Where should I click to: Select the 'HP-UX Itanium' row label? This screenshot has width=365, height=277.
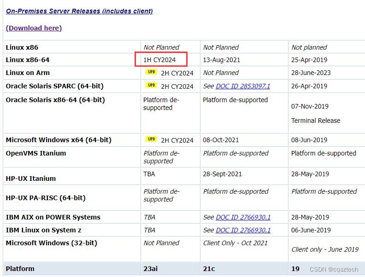(31, 179)
